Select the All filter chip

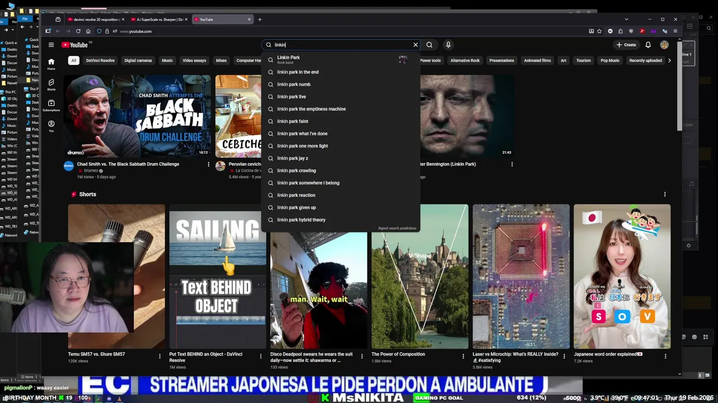coord(73,60)
